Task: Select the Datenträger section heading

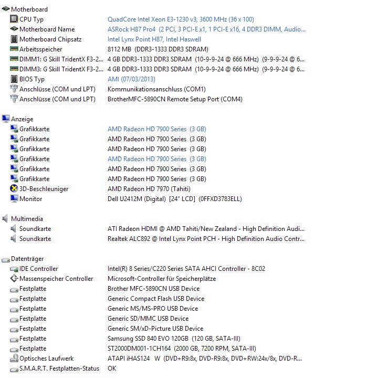Action: 27,258
